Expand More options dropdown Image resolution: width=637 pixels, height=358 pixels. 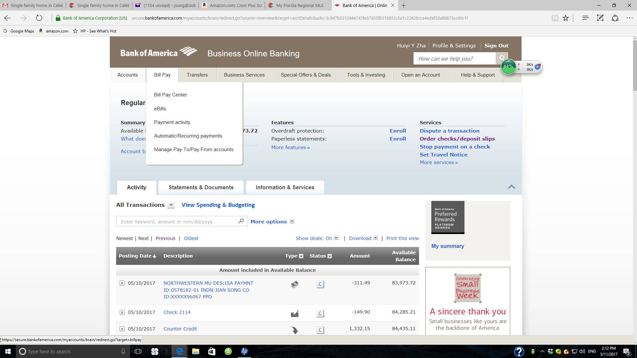[x=292, y=221]
